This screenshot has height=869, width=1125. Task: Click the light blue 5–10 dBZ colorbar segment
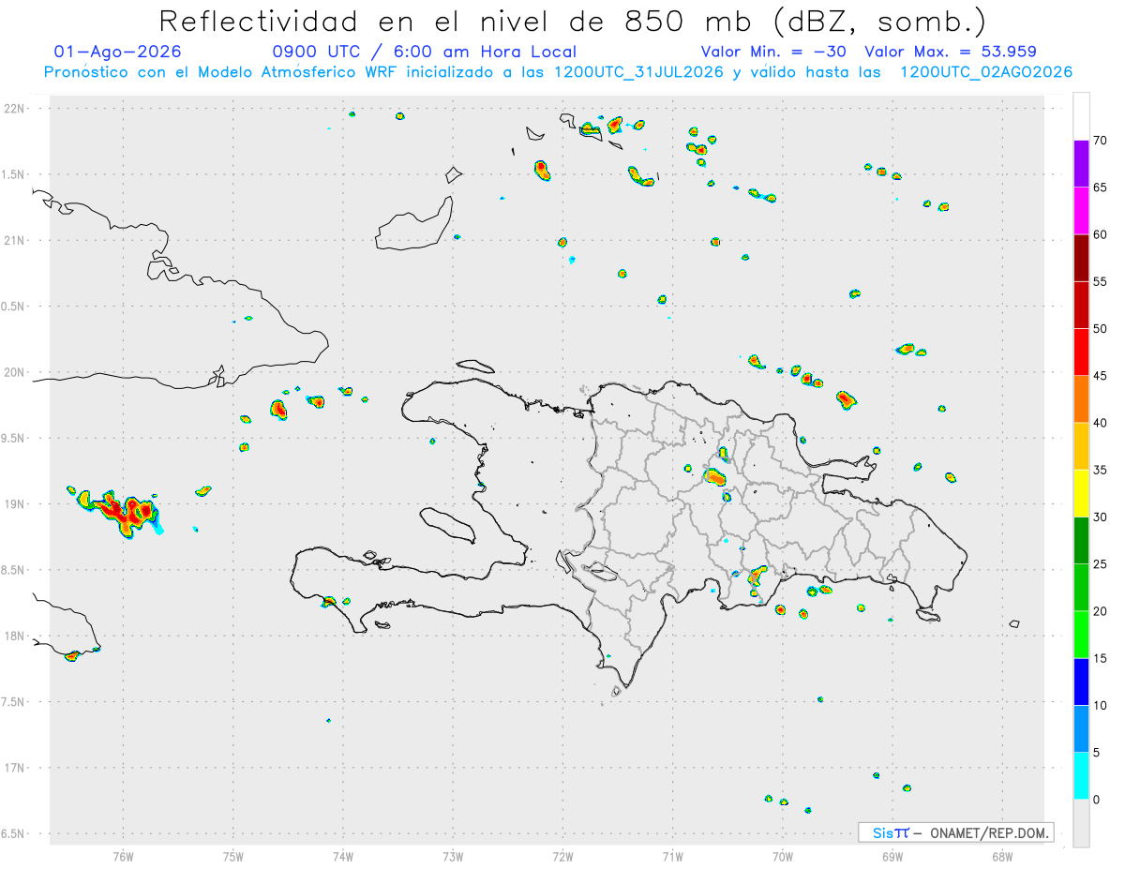tap(1081, 728)
